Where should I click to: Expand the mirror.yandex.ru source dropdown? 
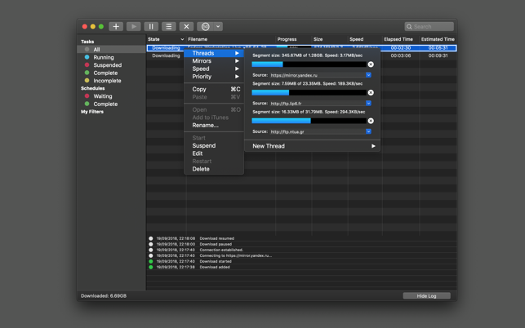(368, 75)
